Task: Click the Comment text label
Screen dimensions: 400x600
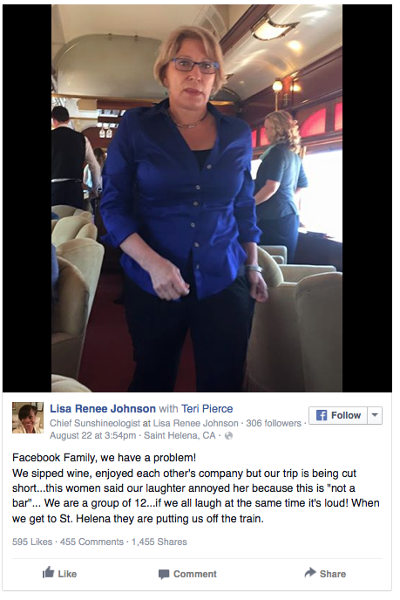Action: tap(195, 574)
